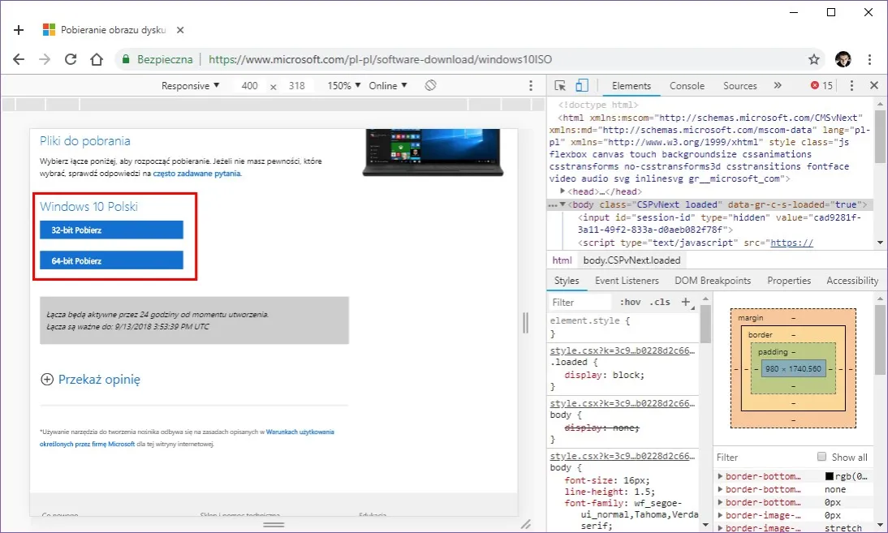Open element classes with the .cls button

point(661,301)
